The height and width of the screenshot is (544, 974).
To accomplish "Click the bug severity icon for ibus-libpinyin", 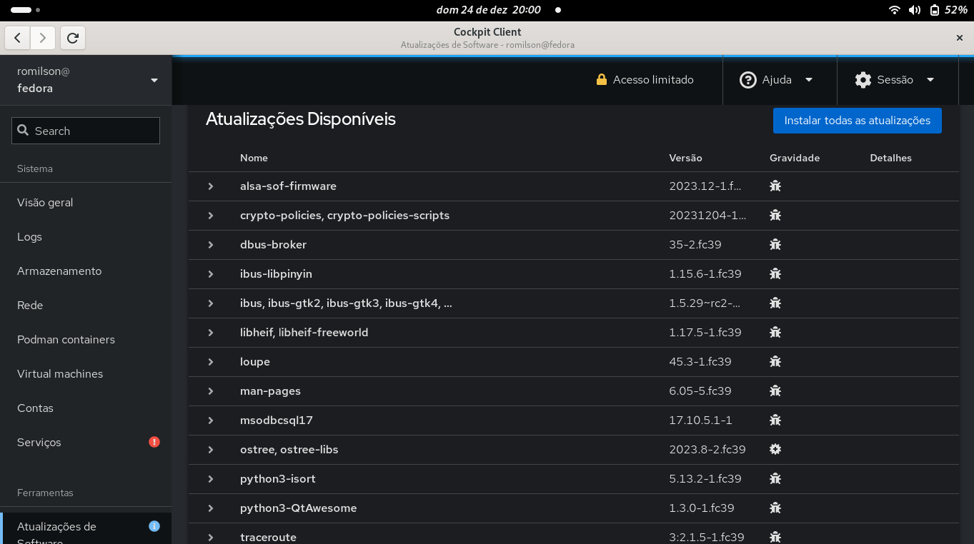I will coord(775,274).
